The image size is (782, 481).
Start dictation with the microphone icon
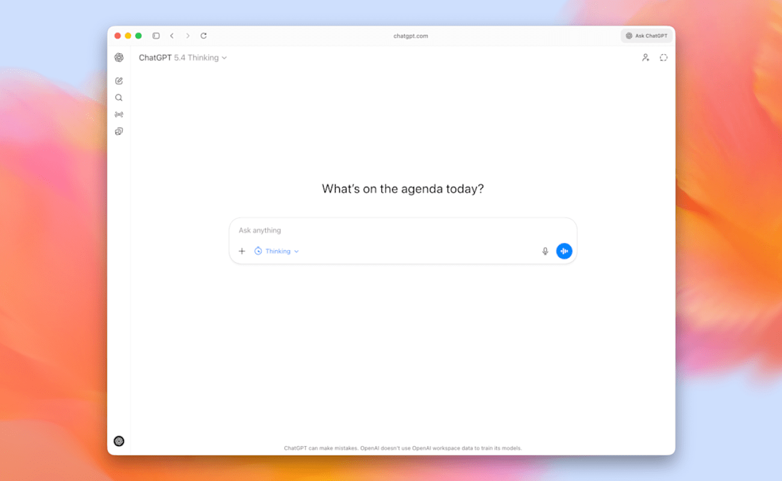click(545, 251)
